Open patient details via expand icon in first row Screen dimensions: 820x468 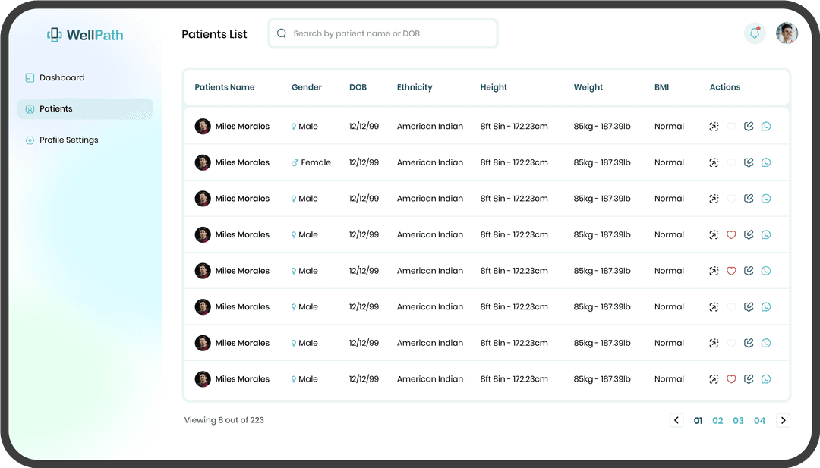click(714, 126)
